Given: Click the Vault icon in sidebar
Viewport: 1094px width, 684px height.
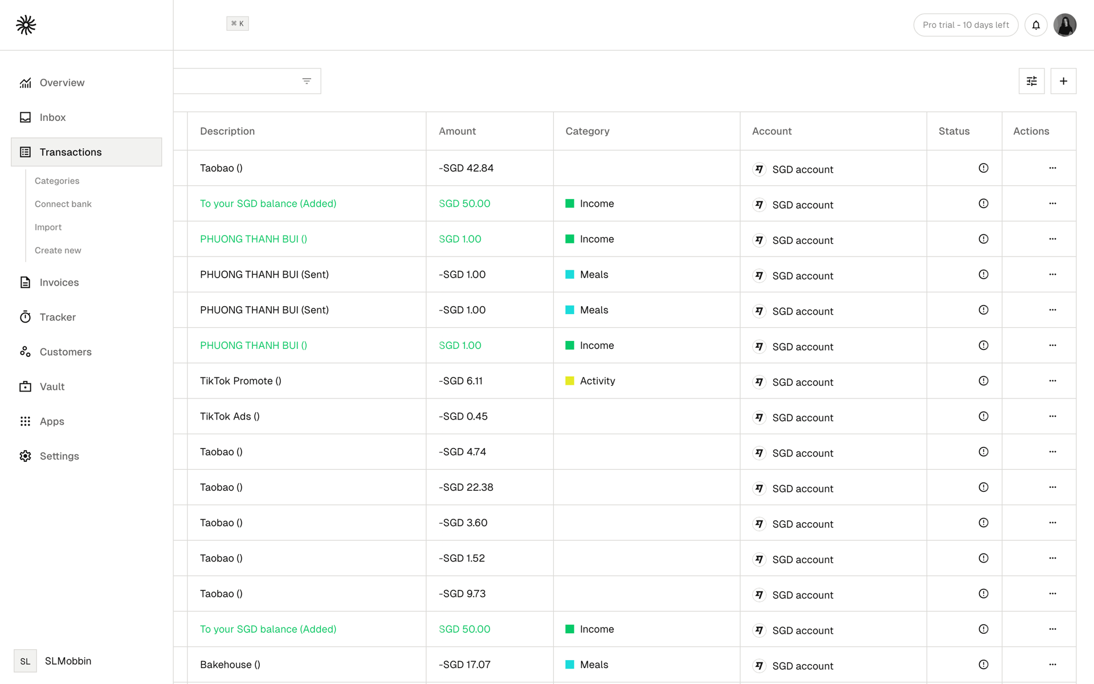Looking at the screenshot, I should point(25,386).
